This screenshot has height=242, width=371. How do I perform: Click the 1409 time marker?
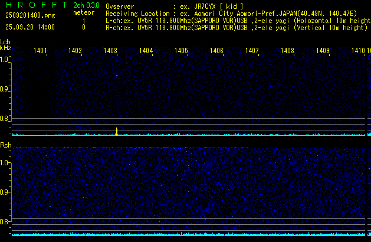tap(323, 51)
